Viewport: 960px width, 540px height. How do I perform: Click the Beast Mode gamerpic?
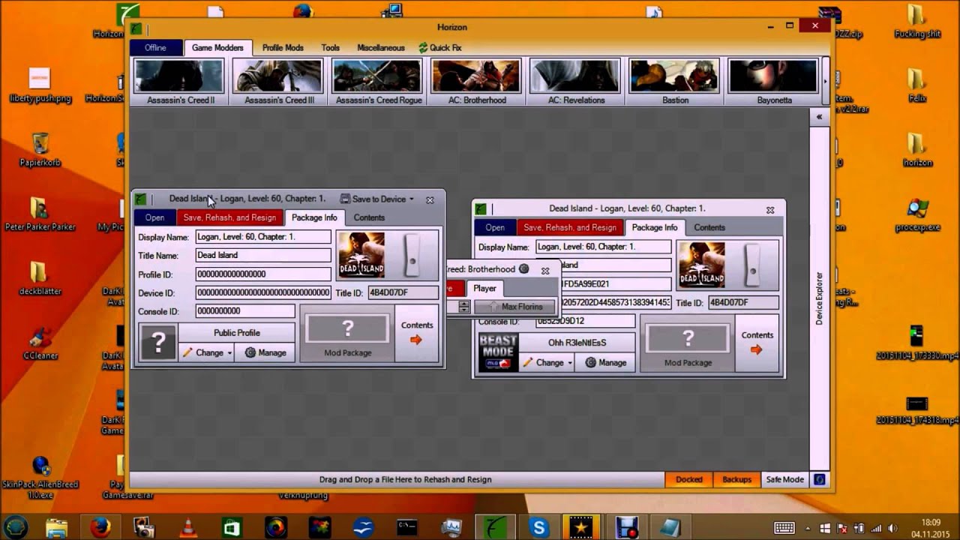pos(498,352)
